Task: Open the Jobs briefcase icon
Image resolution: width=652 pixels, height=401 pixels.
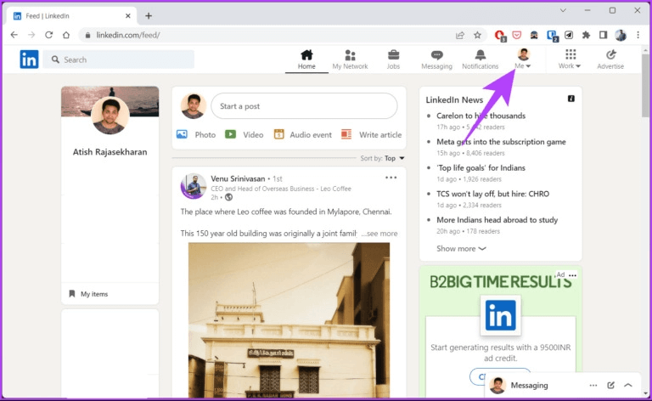Action: tap(393, 59)
